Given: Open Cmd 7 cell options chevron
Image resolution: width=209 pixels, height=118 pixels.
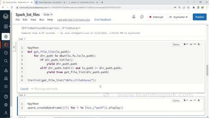Looking at the screenshot, I should click(191, 44).
